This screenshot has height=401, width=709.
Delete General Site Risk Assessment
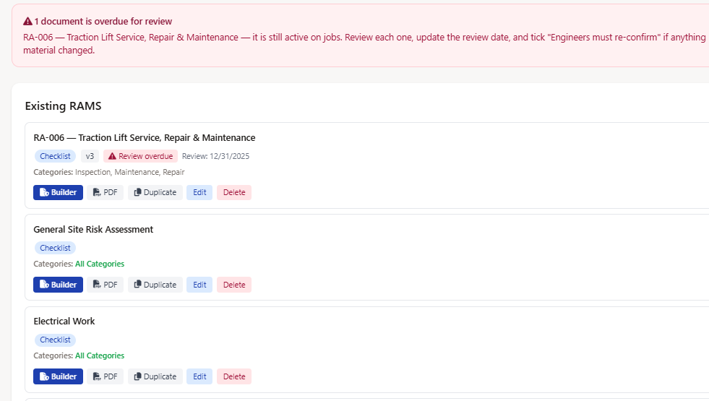pos(234,285)
